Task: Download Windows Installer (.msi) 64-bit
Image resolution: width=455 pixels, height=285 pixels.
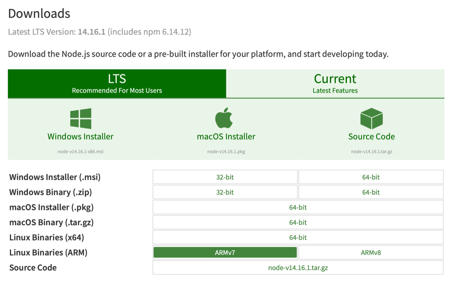Action: (x=371, y=177)
